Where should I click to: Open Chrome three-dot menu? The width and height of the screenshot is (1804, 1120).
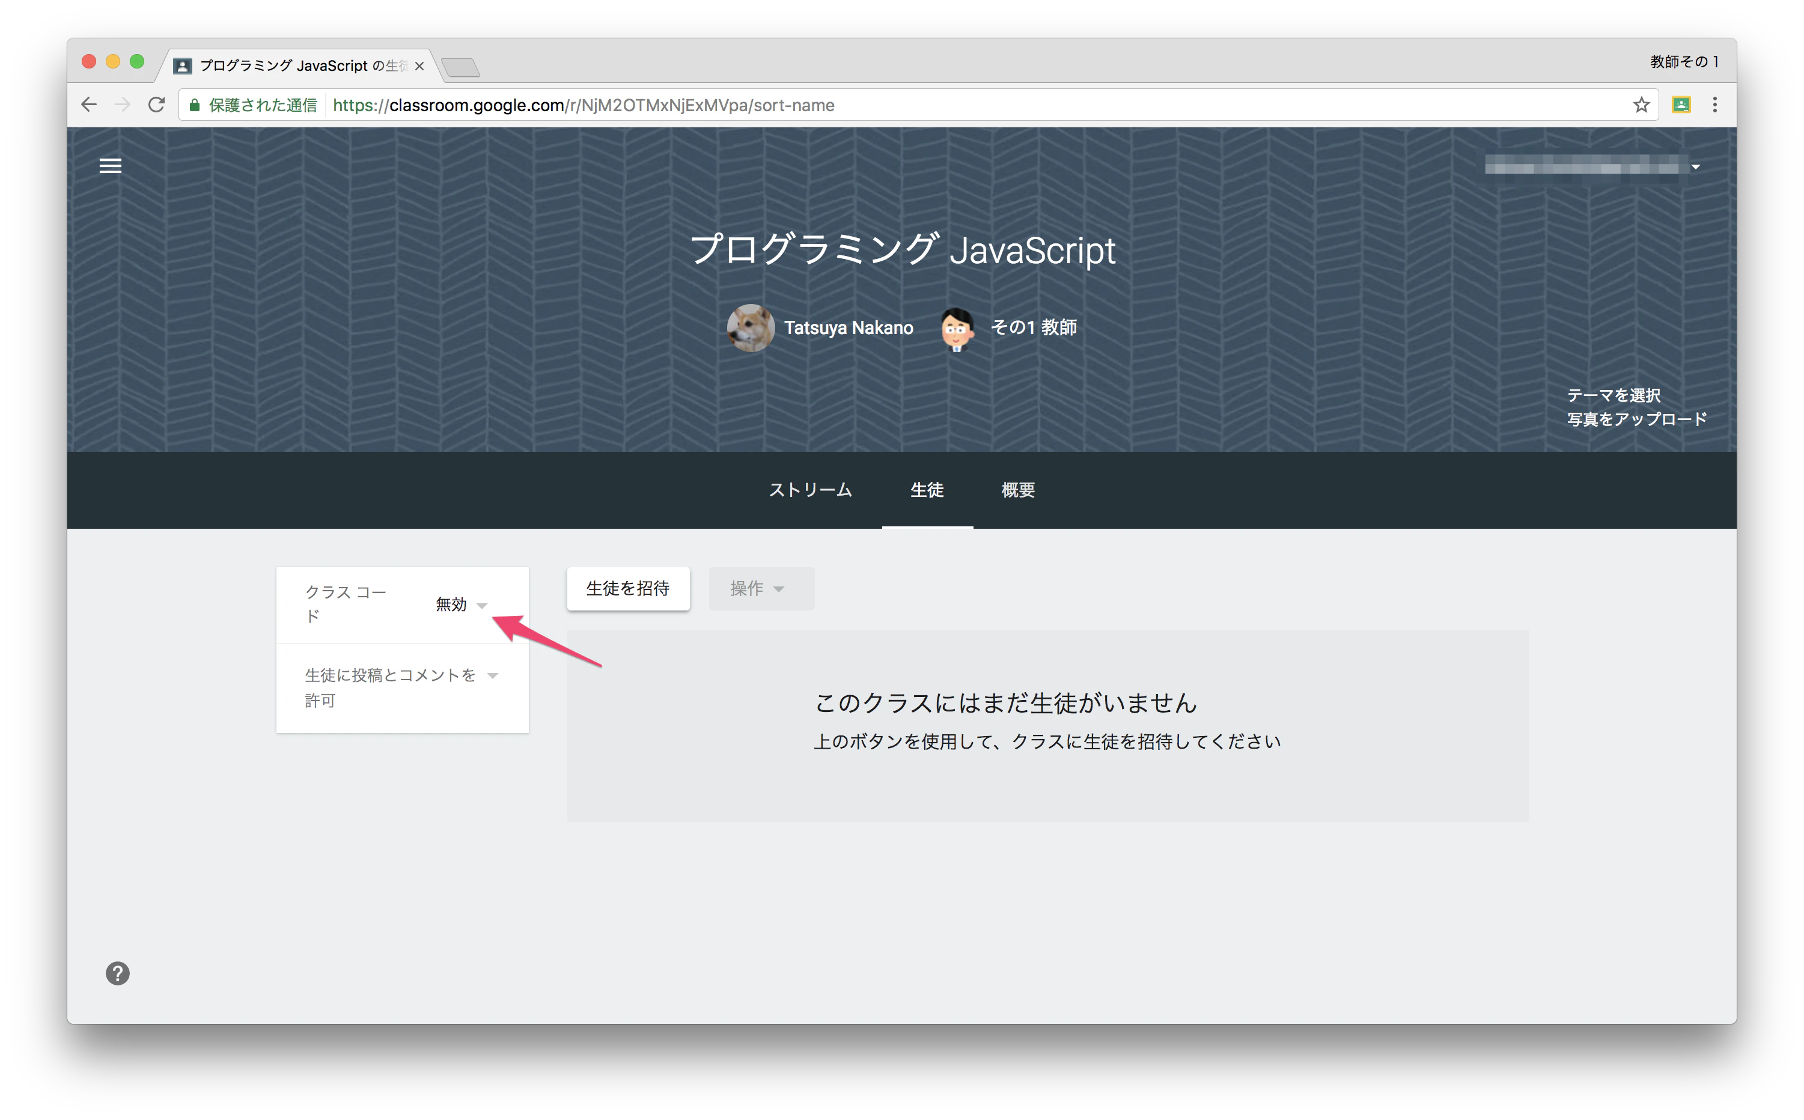(1714, 105)
